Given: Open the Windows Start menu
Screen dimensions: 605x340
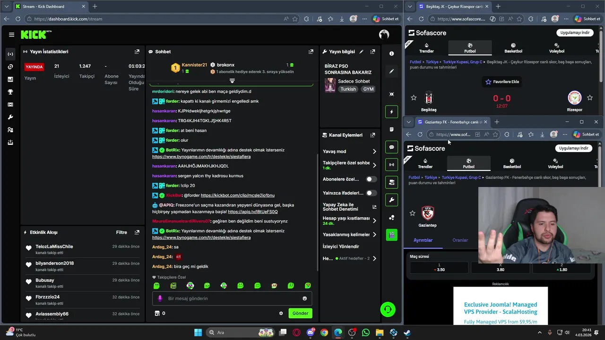Looking at the screenshot, I should point(198,332).
